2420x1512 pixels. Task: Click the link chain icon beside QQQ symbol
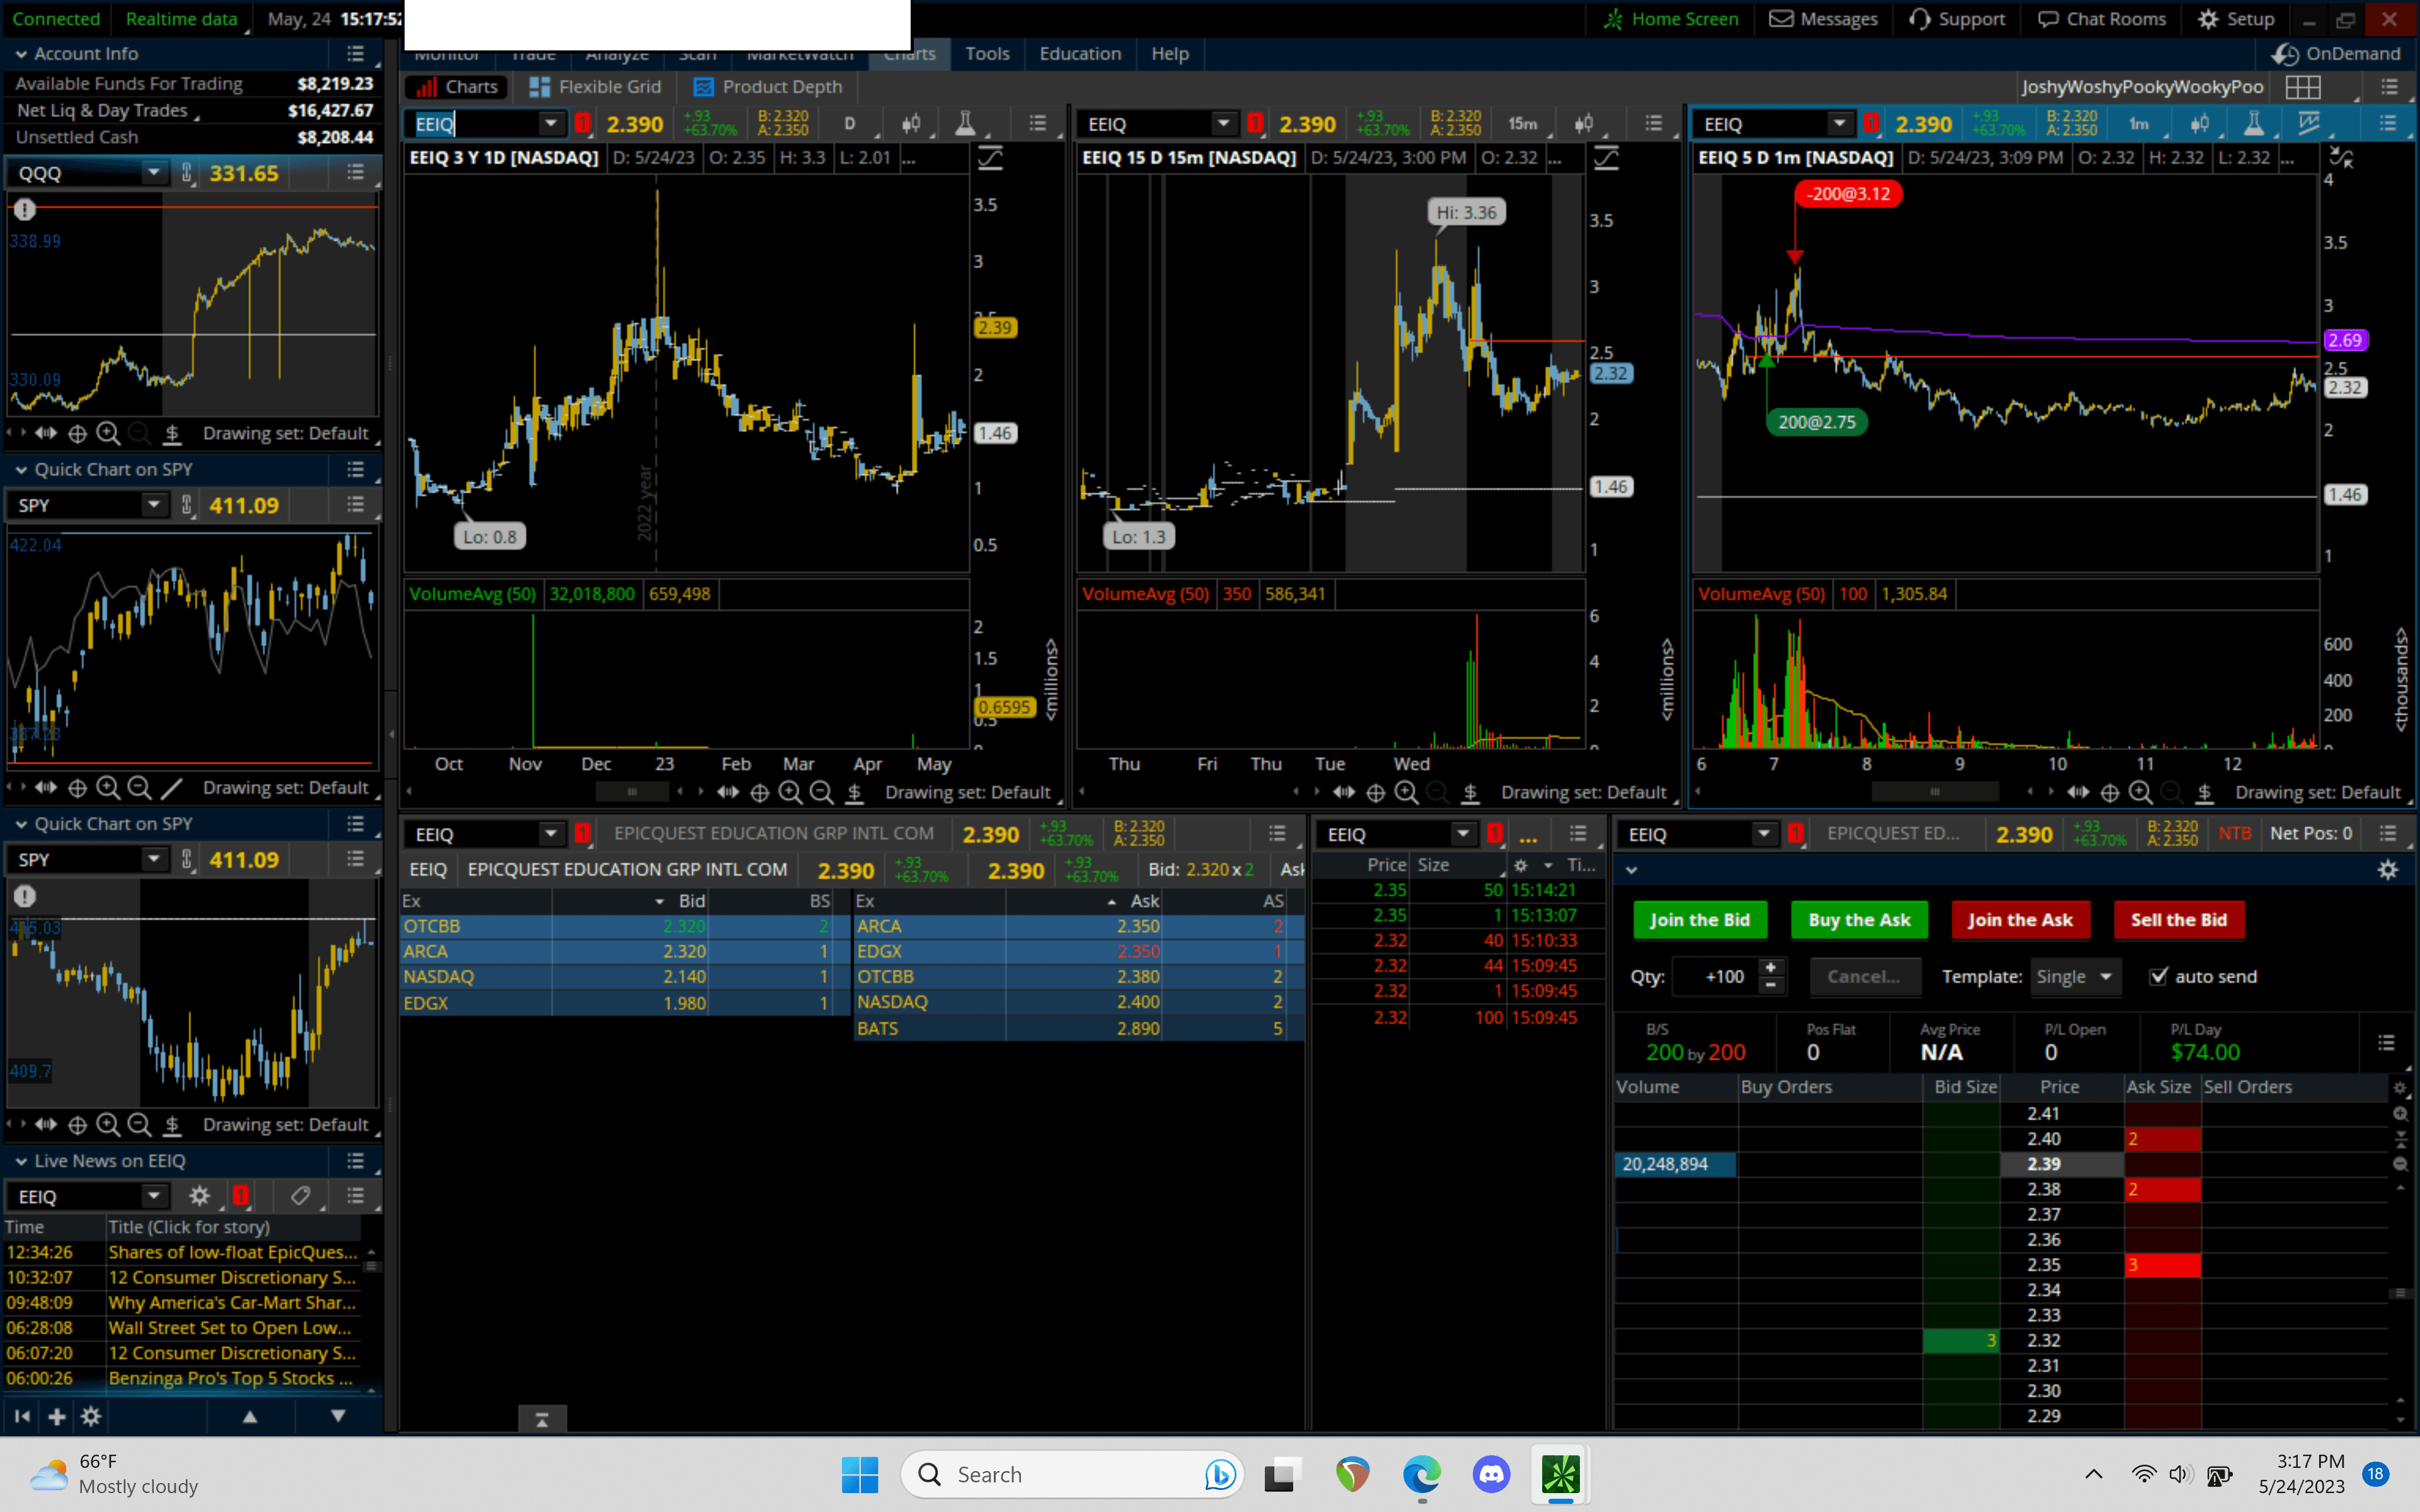tap(186, 172)
